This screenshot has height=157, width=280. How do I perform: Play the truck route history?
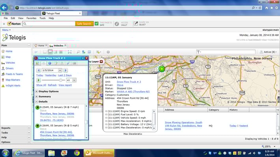38,80
